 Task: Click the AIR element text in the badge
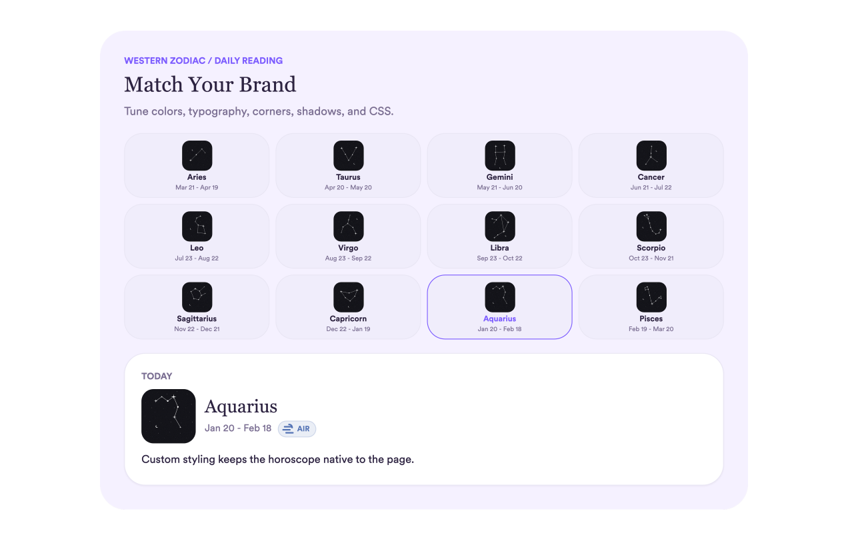click(303, 429)
